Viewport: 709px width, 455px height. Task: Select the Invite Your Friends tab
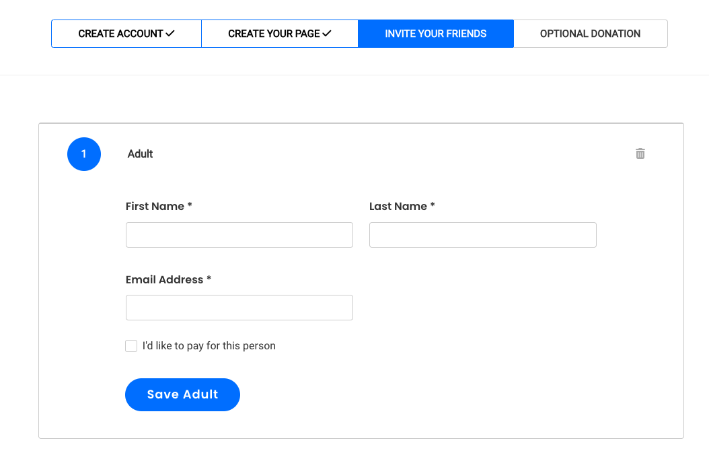pyautogui.click(x=436, y=34)
